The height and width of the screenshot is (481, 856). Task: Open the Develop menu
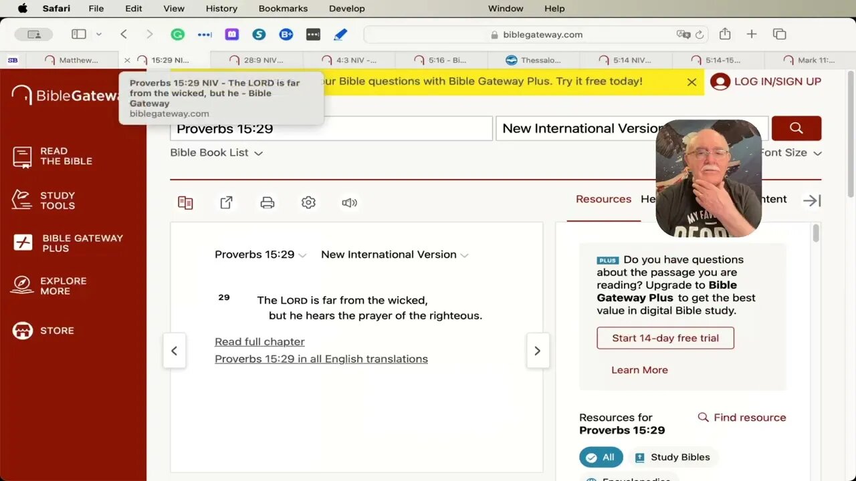347,9
